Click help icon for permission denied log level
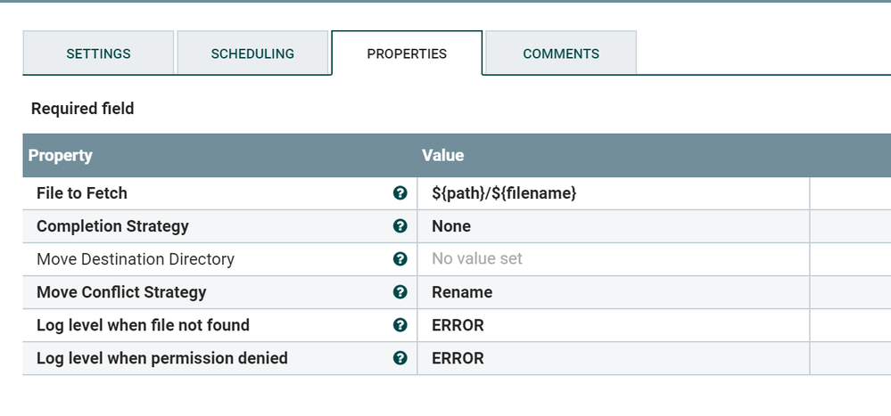891x416 pixels. (x=400, y=358)
